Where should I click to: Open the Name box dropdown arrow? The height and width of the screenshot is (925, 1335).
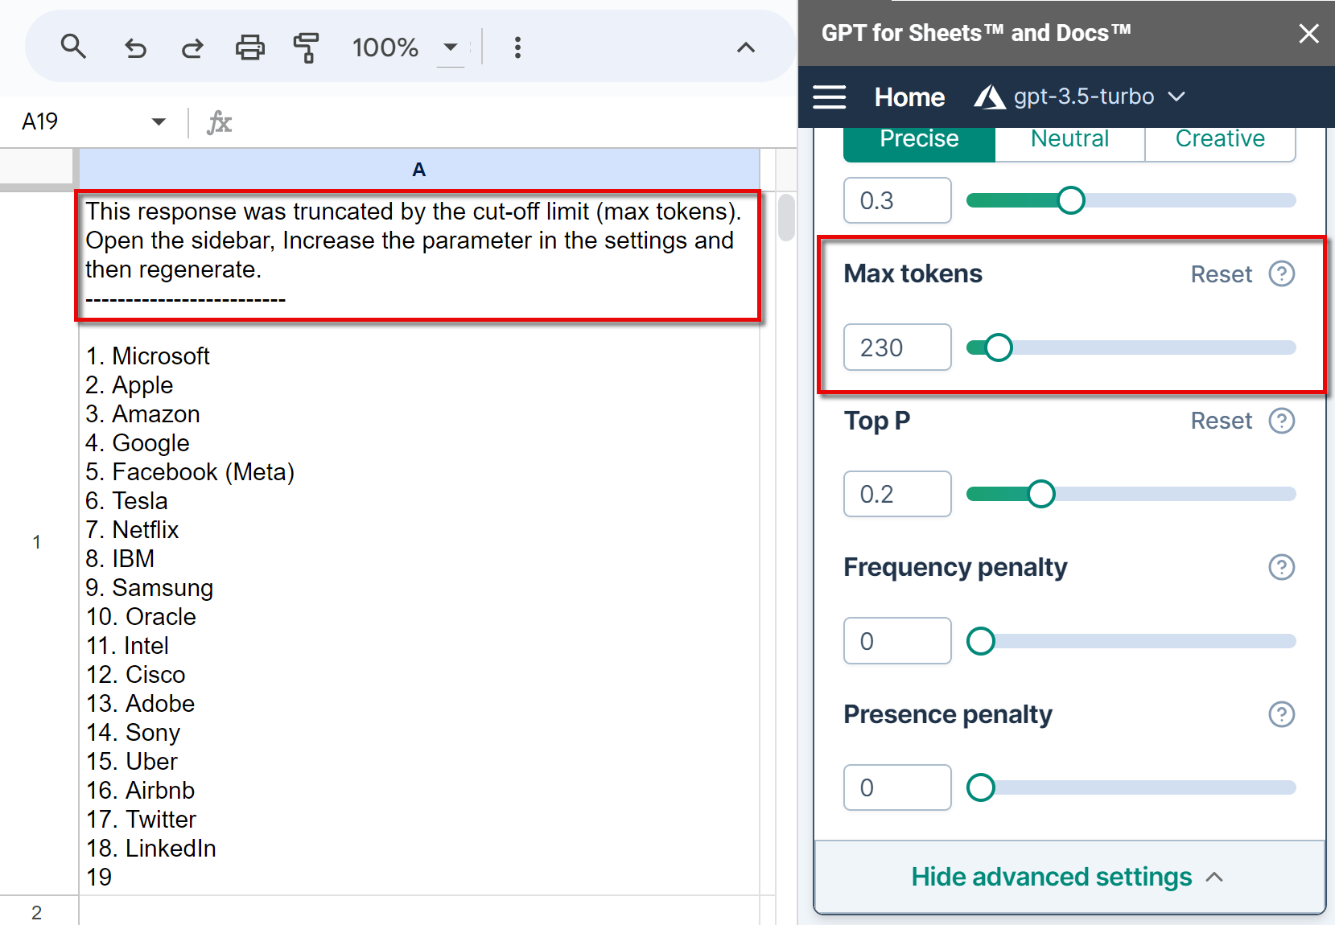(x=159, y=122)
